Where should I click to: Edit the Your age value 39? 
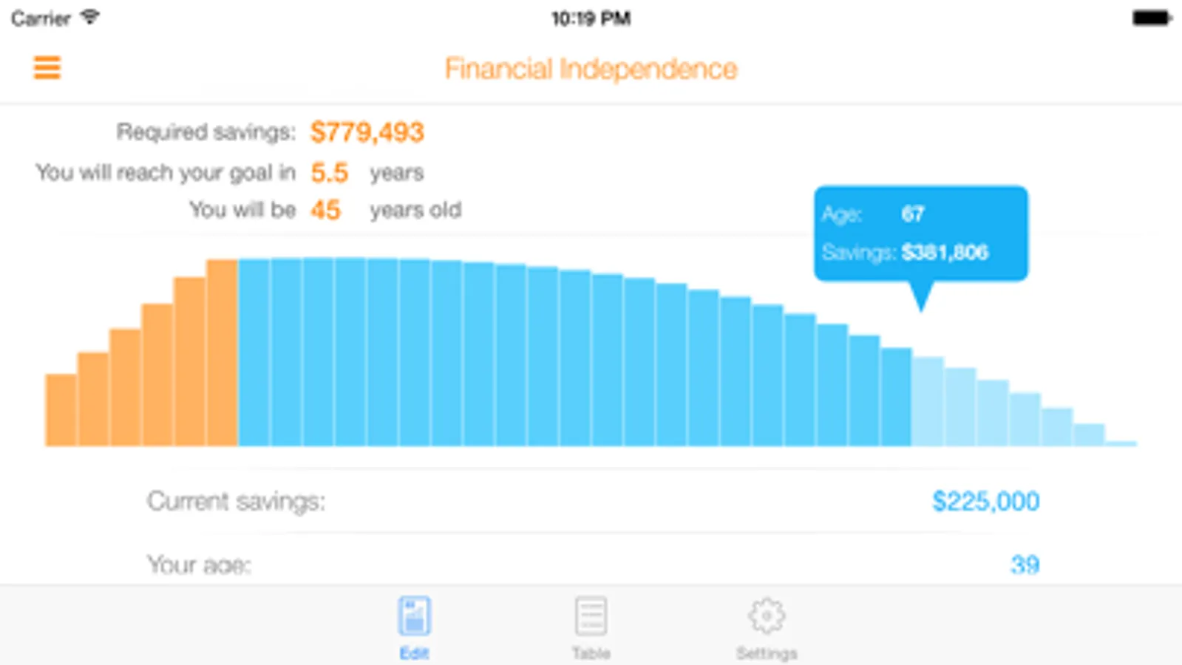pos(1025,565)
